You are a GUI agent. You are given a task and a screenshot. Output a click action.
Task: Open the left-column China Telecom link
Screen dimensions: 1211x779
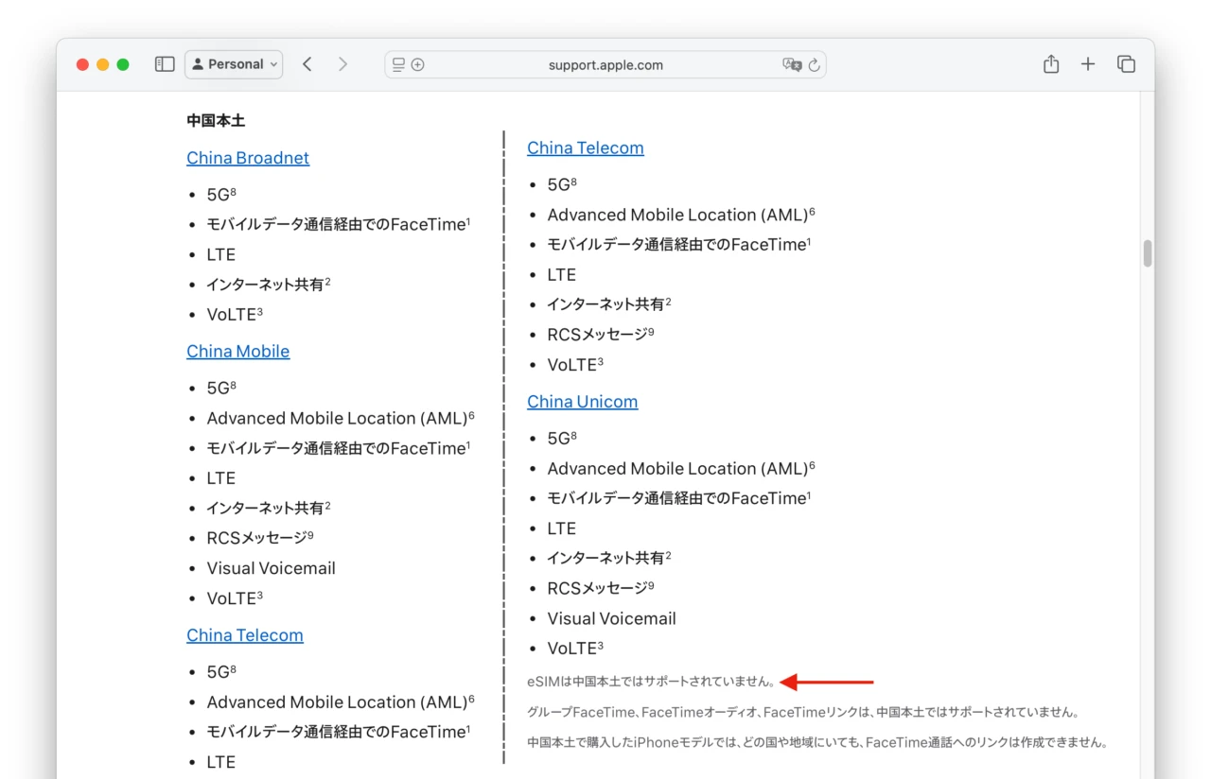click(x=244, y=634)
